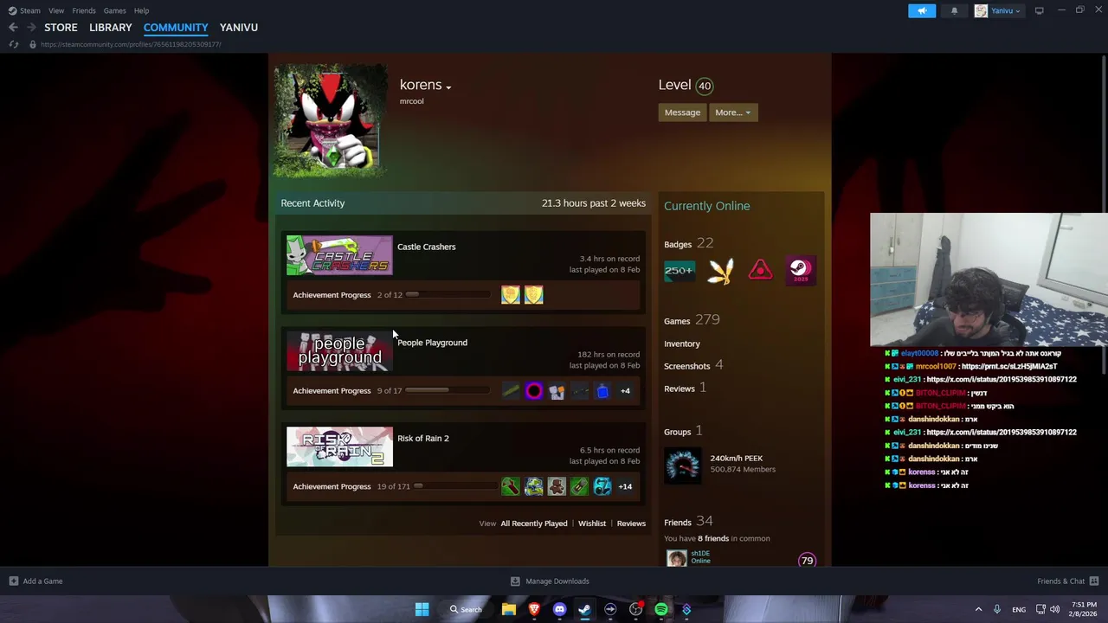1108x623 pixels.
Task: Open the Screenshots 4 link
Action: 693,366
